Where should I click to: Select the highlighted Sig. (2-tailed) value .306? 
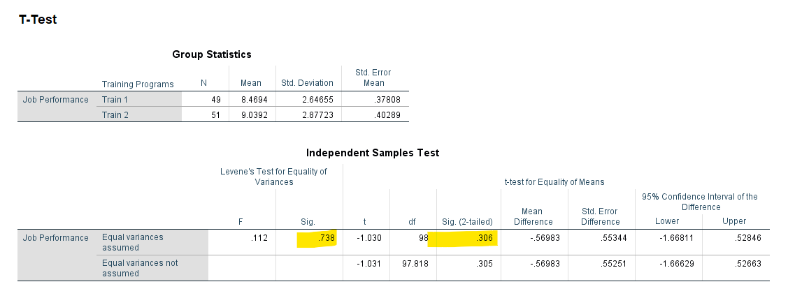[x=481, y=238]
